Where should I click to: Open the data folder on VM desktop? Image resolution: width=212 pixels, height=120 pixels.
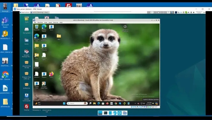(x=59, y=36)
